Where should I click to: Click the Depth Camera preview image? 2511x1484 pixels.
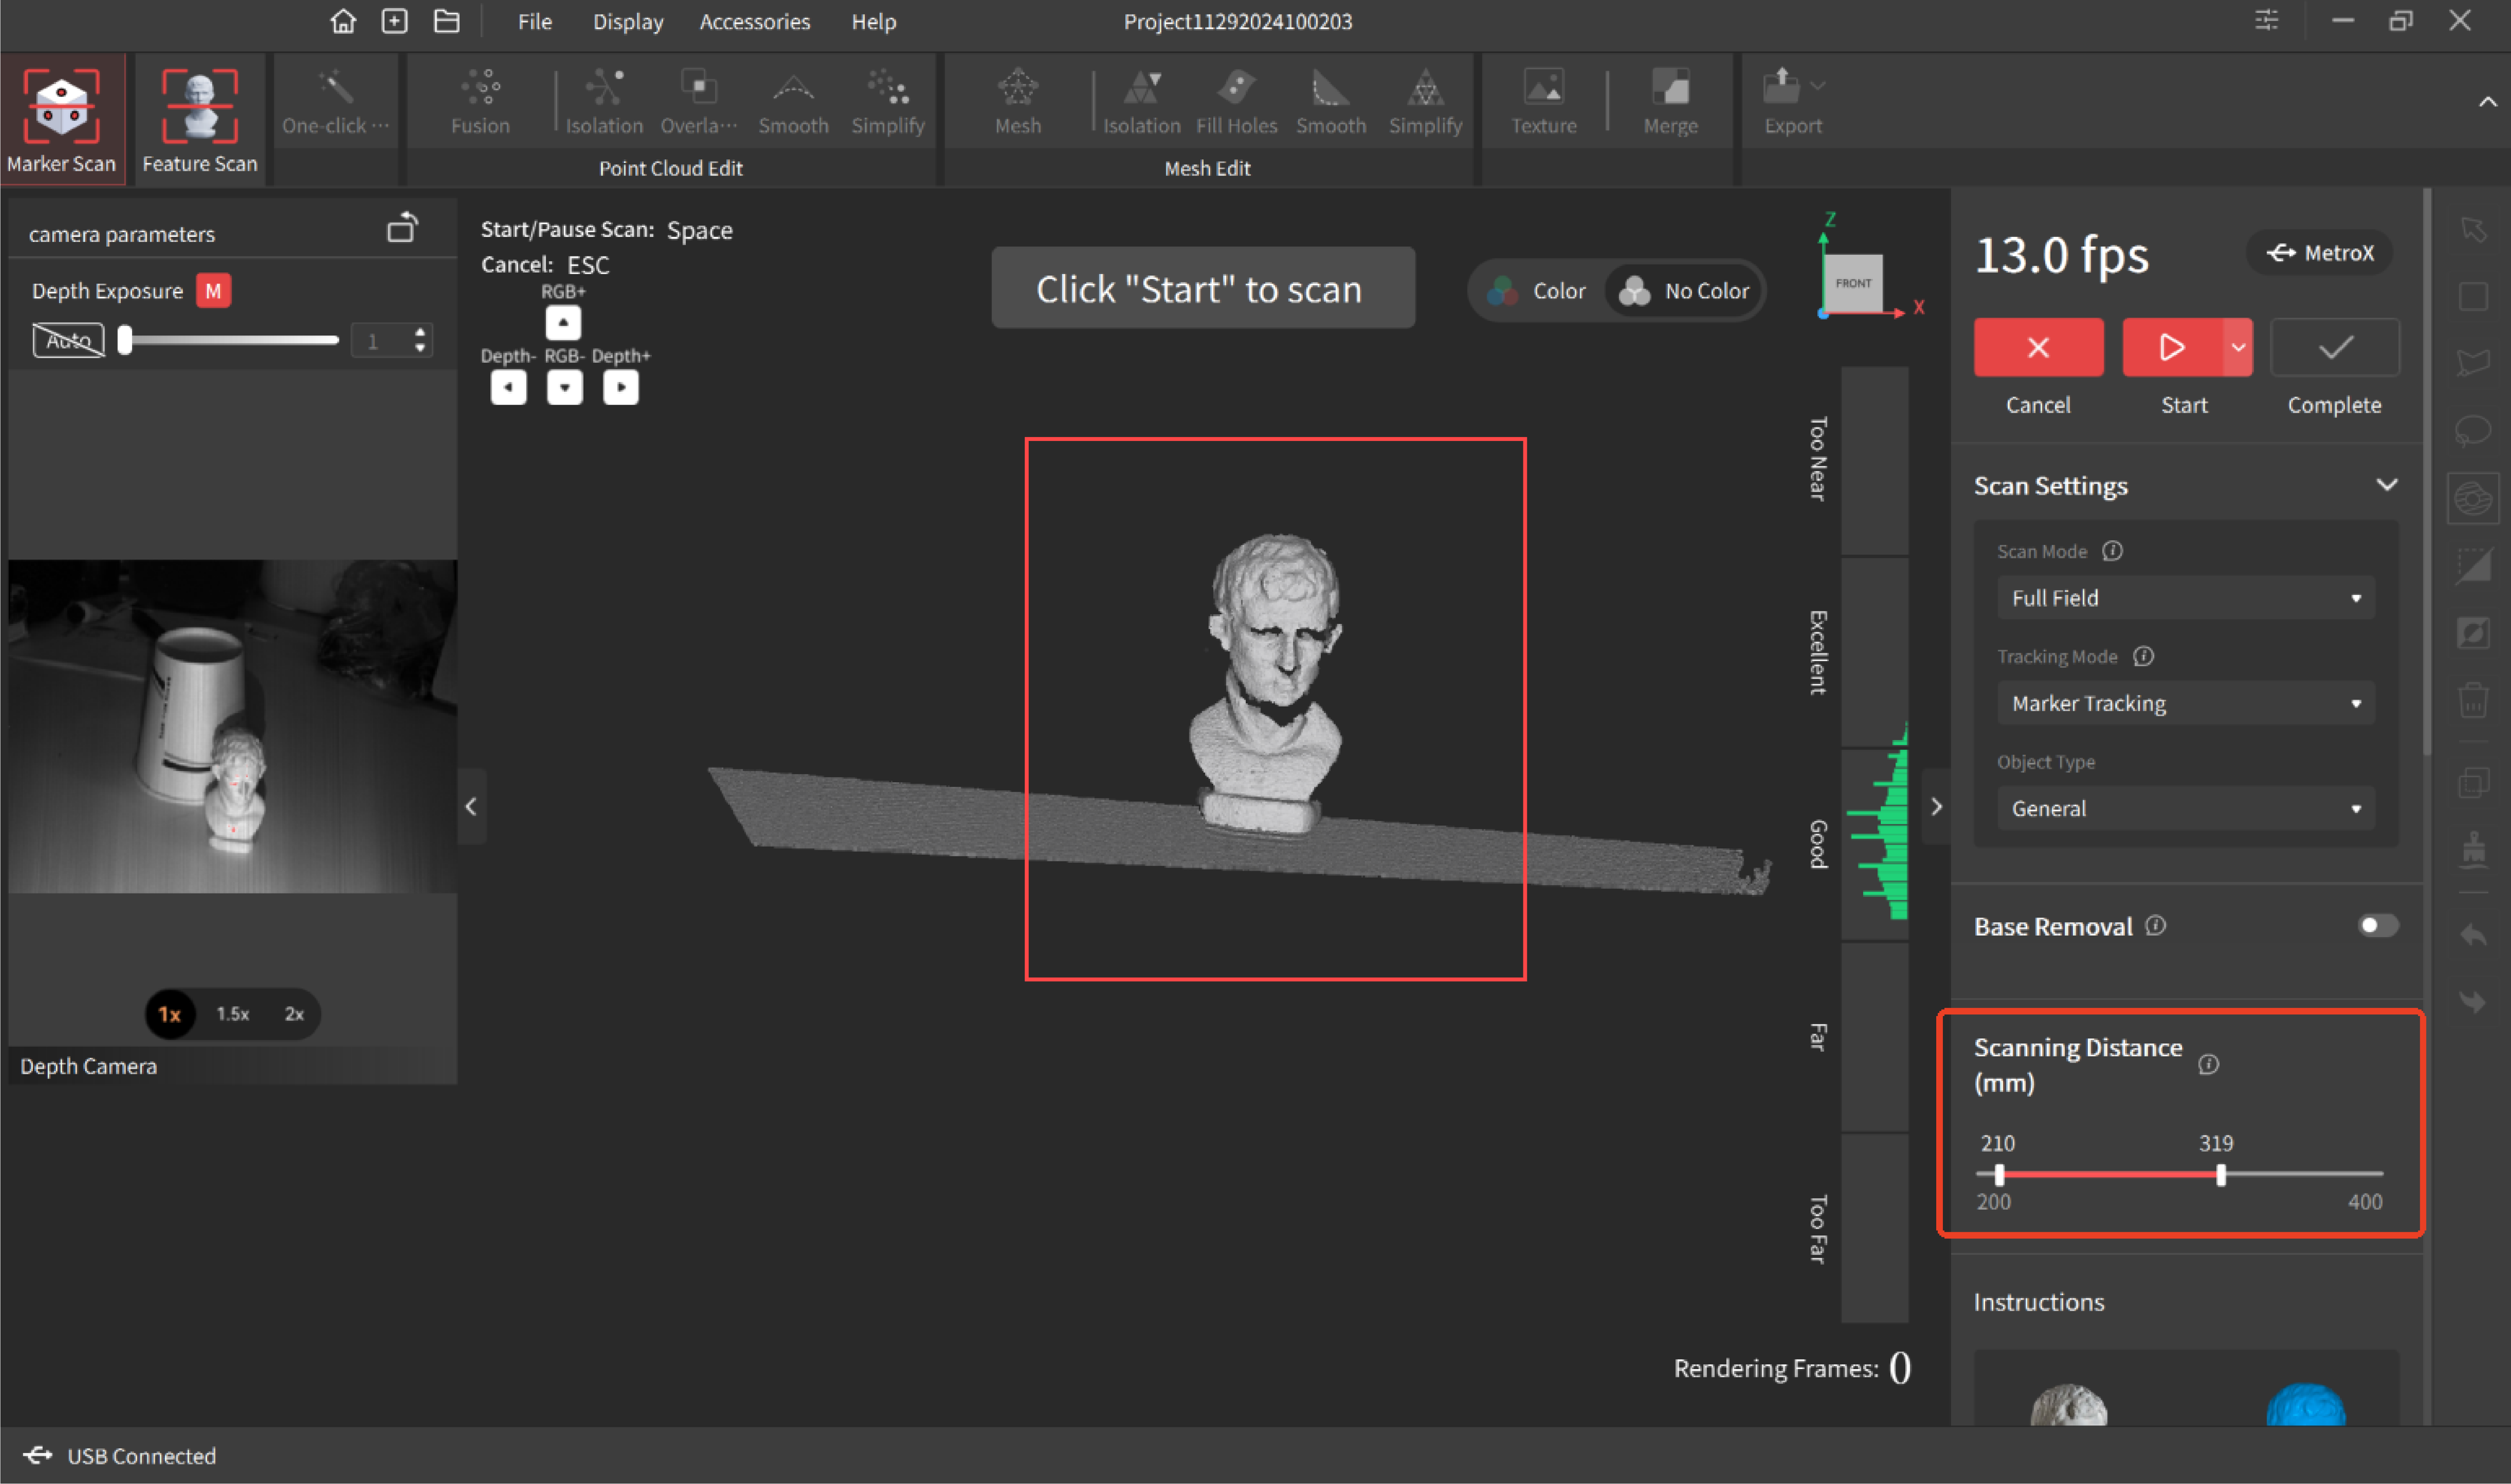click(x=233, y=726)
